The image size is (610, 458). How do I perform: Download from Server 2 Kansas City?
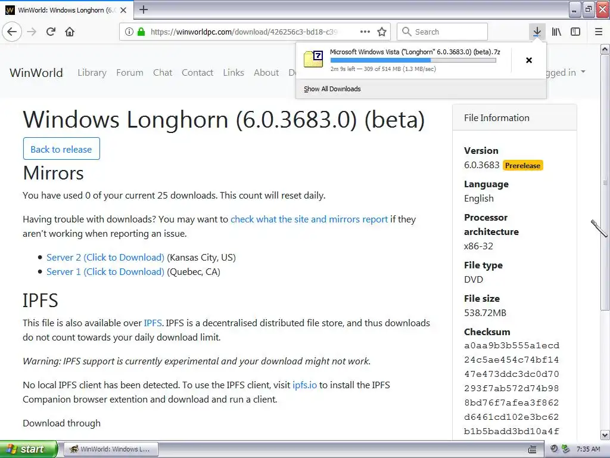[x=105, y=258]
